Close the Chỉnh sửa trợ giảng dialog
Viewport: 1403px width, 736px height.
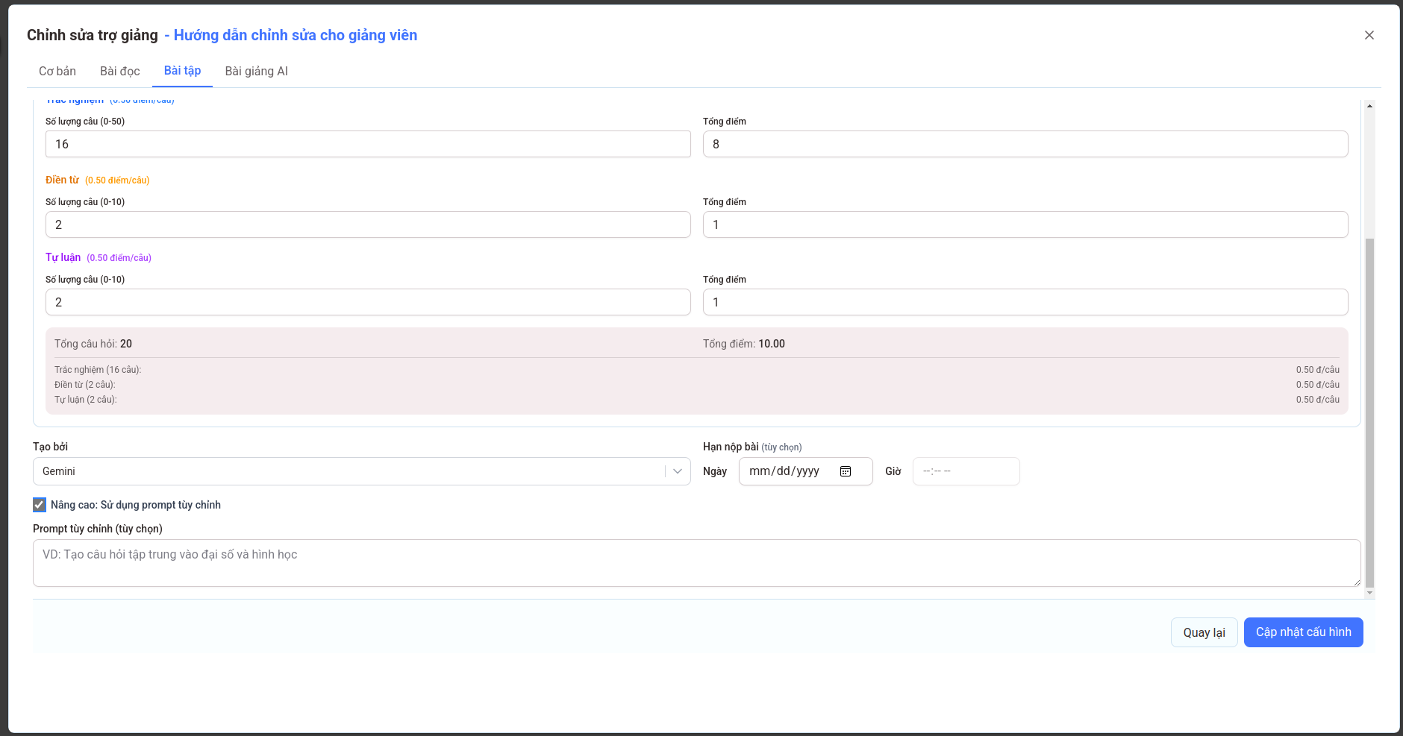(x=1369, y=35)
